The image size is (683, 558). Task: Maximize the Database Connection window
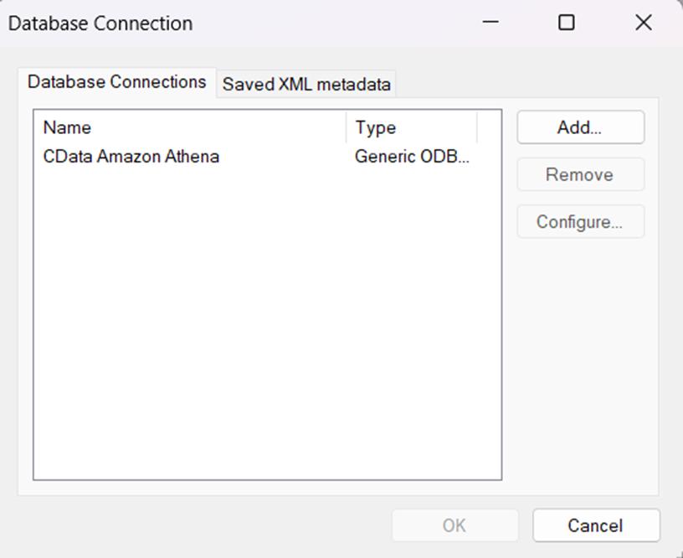[567, 23]
